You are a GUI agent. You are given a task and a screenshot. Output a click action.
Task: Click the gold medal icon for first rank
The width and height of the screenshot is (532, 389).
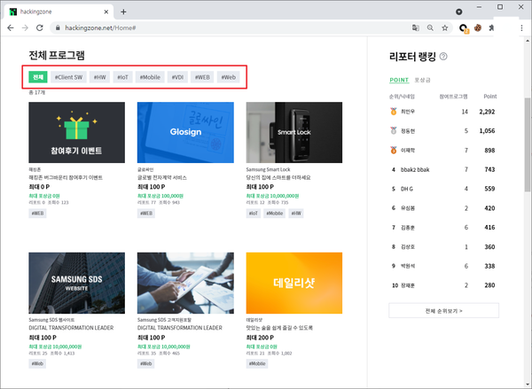(394, 112)
